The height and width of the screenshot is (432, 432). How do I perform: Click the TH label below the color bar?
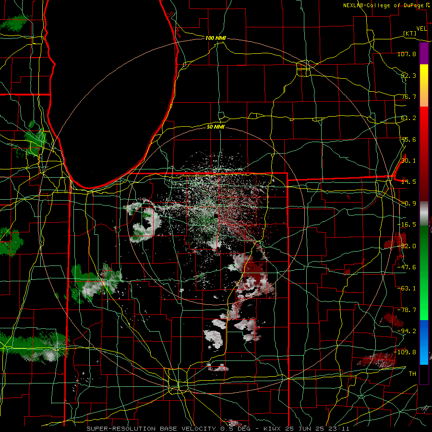point(412,374)
